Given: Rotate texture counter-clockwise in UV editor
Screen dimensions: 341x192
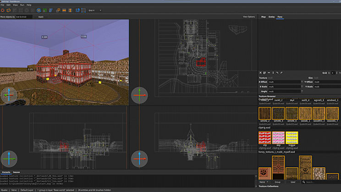Looking at the screenshot, I should tap(277, 73).
